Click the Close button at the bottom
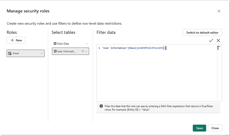 click(215, 128)
